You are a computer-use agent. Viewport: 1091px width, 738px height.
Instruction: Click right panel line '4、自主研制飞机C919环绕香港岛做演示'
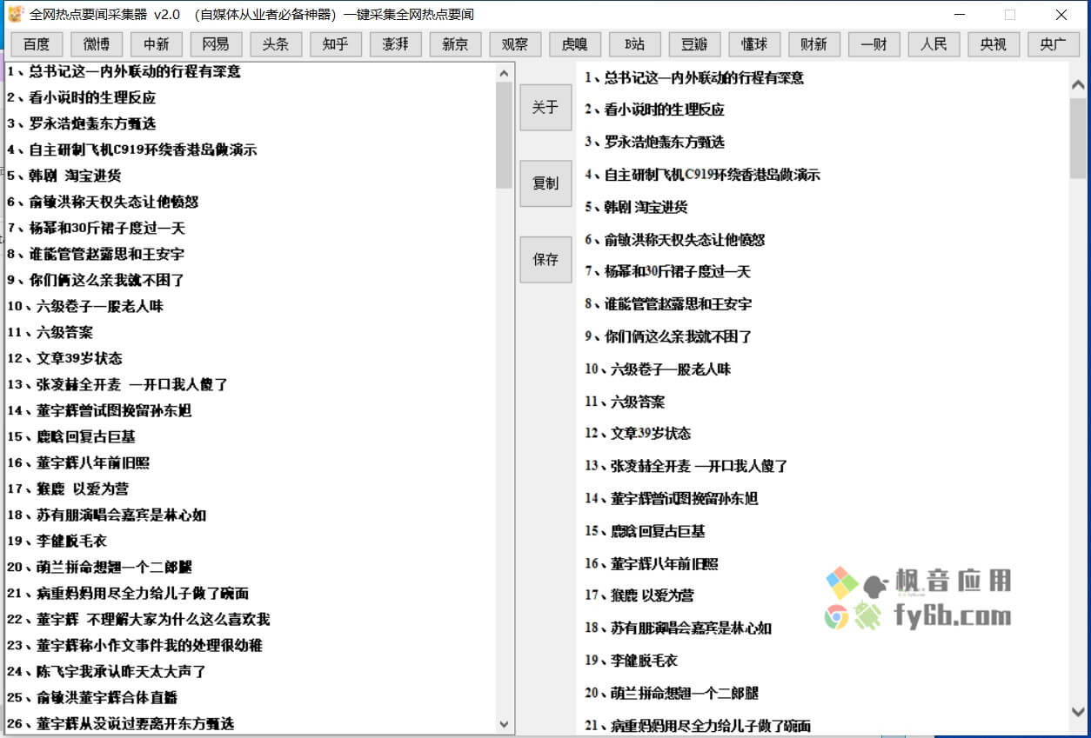coord(702,175)
